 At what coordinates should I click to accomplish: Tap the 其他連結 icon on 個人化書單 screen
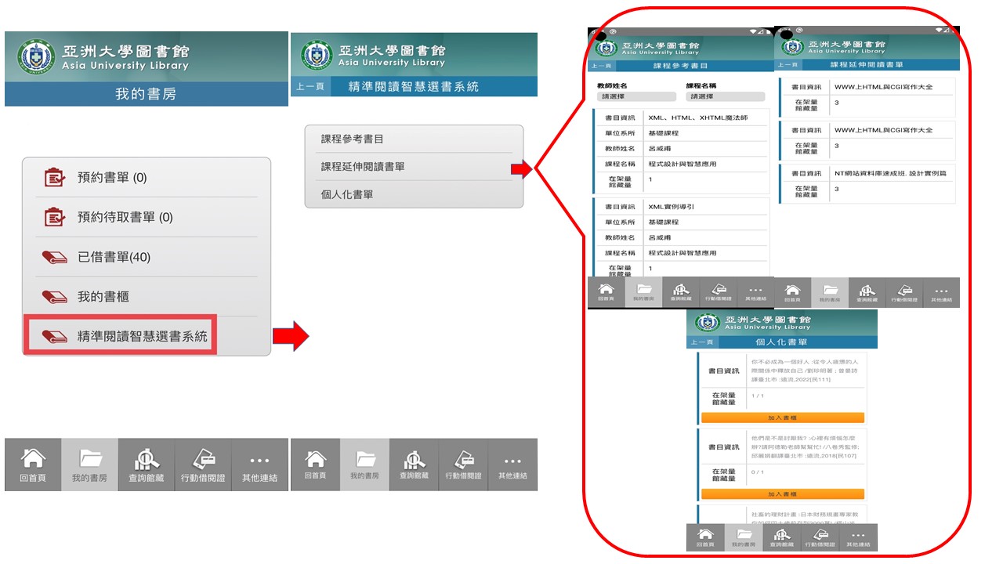tap(858, 536)
